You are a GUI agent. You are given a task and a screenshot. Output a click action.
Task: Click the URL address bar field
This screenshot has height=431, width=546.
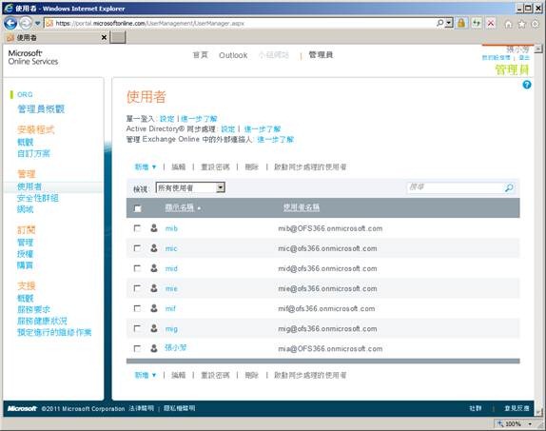click(241, 24)
